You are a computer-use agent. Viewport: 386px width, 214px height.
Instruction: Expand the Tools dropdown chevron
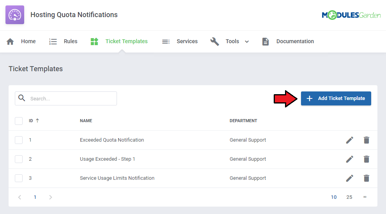point(247,42)
